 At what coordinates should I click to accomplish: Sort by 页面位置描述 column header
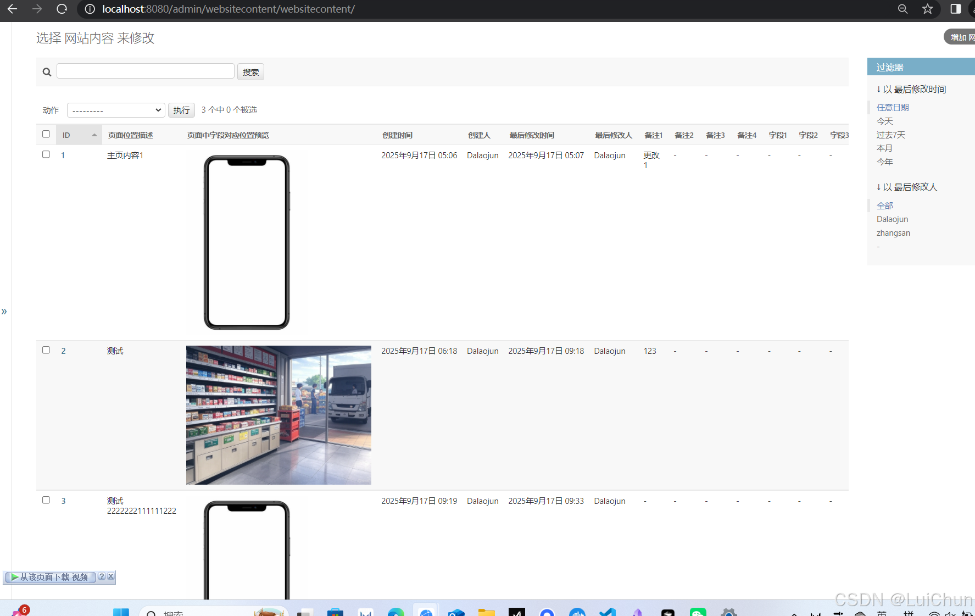point(130,135)
